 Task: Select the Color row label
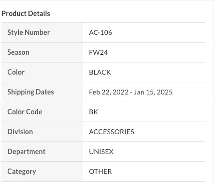coord(16,72)
